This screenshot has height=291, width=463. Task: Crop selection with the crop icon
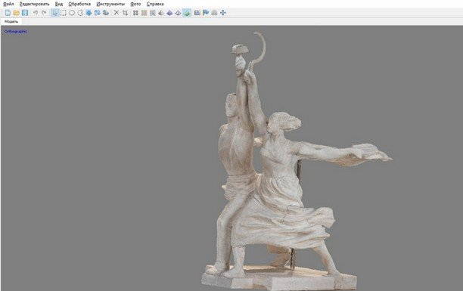[x=125, y=13]
